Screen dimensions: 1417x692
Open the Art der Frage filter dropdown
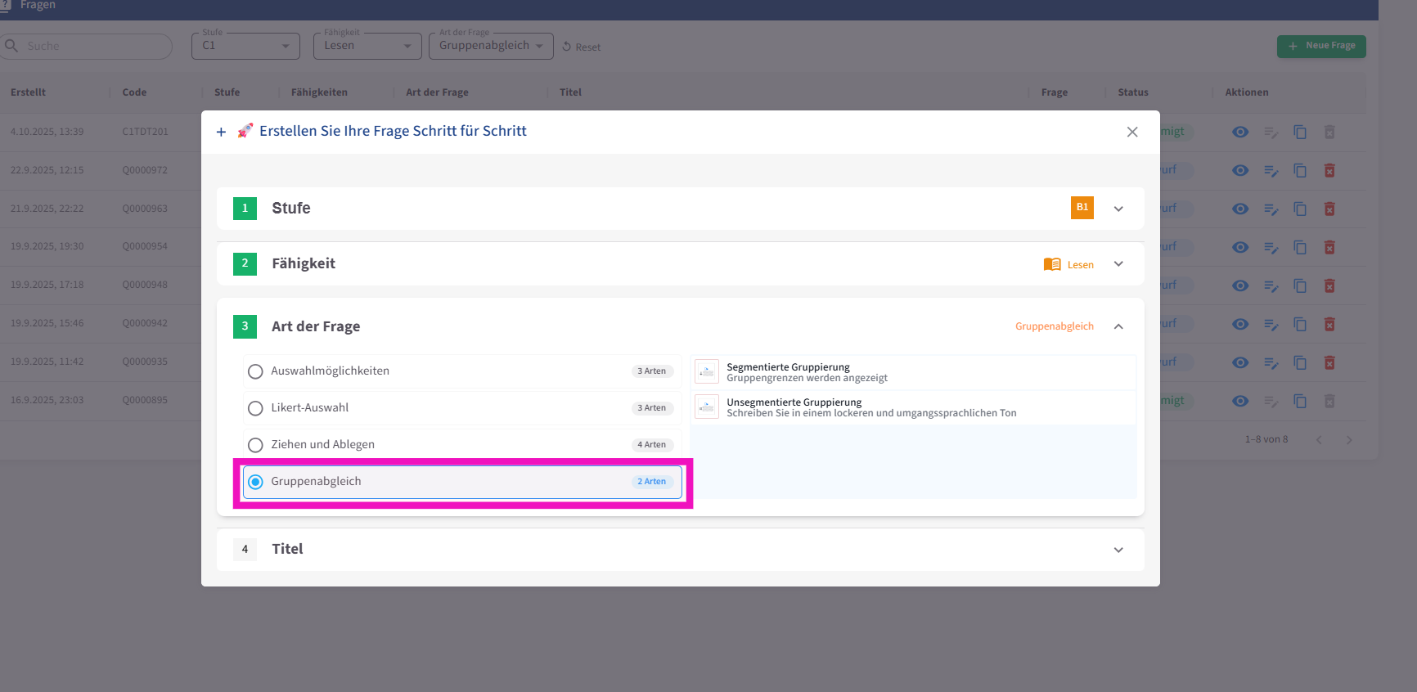coord(491,46)
